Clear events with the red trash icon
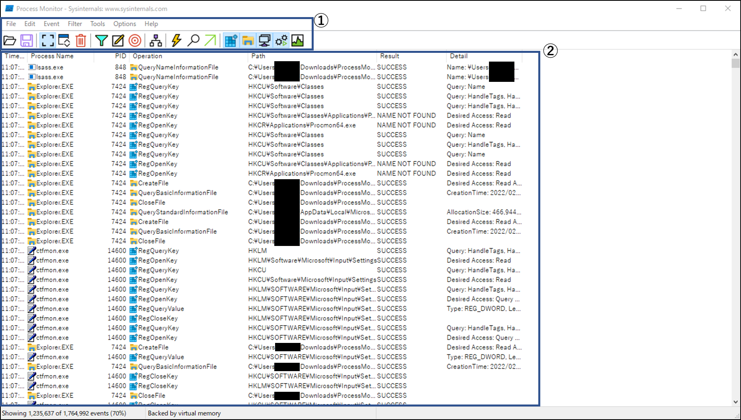Image resolution: width=741 pixels, height=420 pixels. (x=81, y=41)
